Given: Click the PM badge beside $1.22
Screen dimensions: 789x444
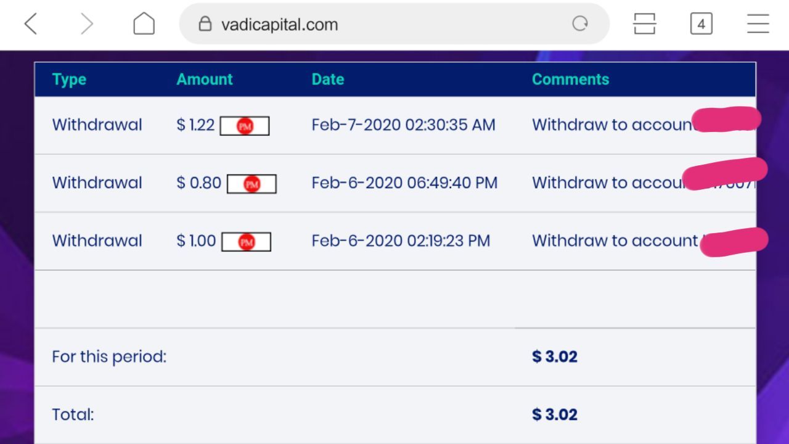Looking at the screenshot, I should 245,126.
